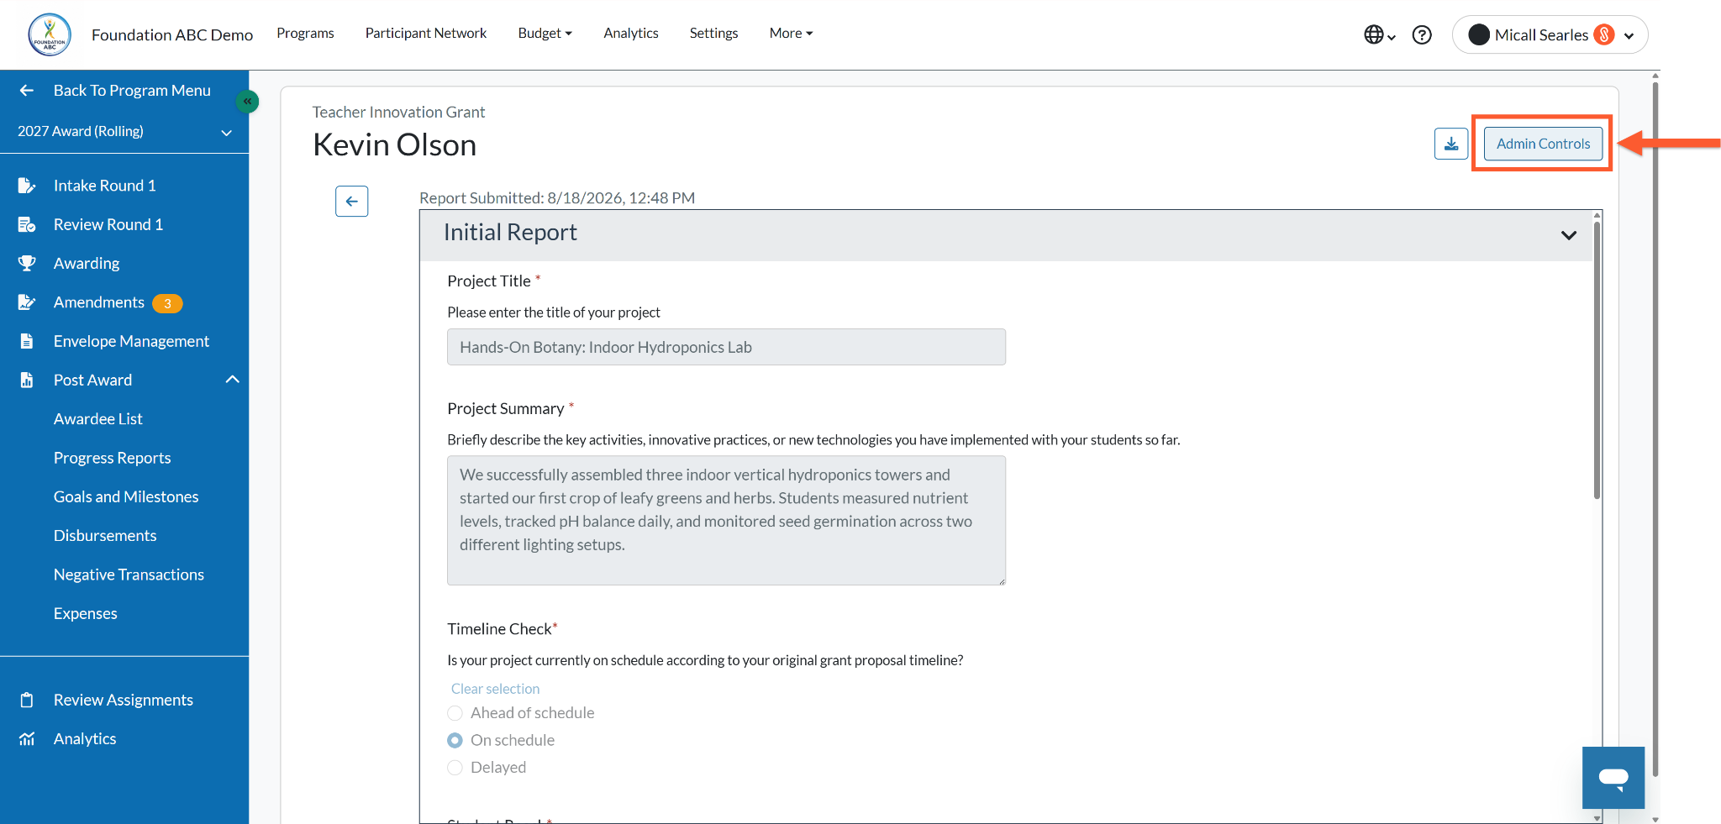The image size is (1721, 824).
Task: Collapse the Post Award submenu
Action: [233, 380]
